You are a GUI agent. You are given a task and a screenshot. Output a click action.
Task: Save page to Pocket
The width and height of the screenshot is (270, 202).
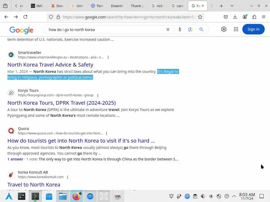(x=226, y=17)
